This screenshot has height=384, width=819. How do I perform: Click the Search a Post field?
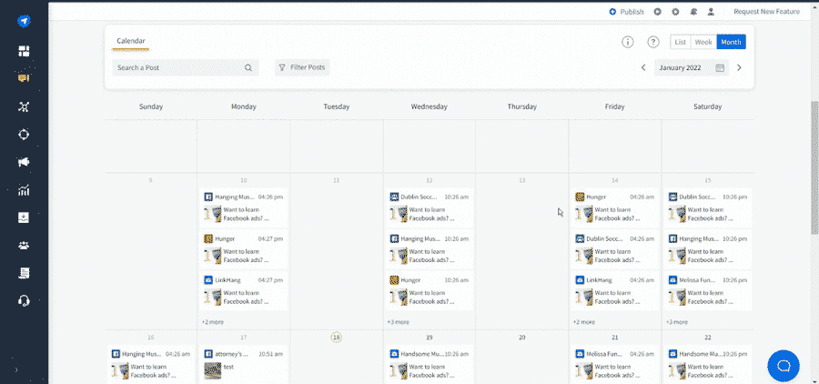click(x=177, y=67)
